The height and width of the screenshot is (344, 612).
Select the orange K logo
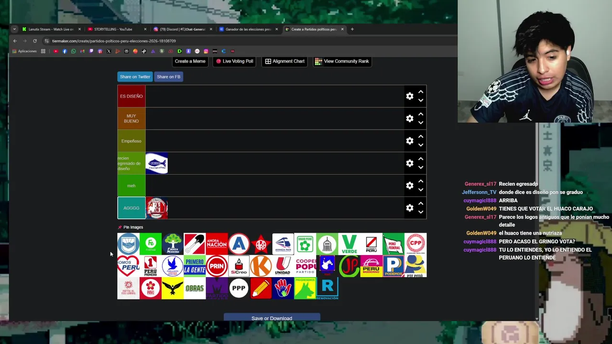pos(261,266)
